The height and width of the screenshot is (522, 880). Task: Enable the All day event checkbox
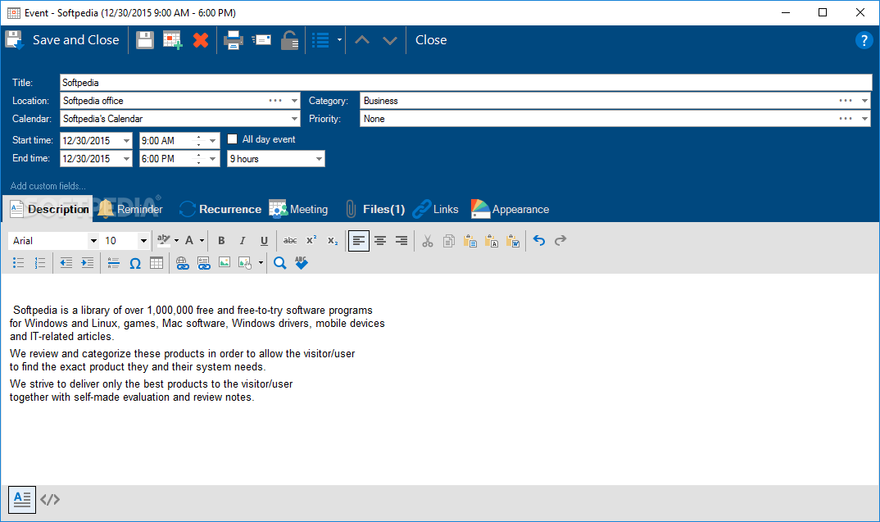233,139
